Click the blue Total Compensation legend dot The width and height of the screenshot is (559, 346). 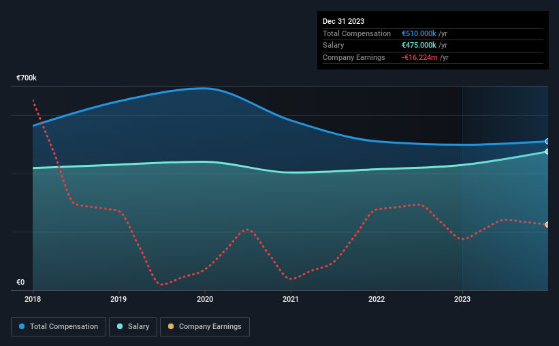click(x=22, y=326)
